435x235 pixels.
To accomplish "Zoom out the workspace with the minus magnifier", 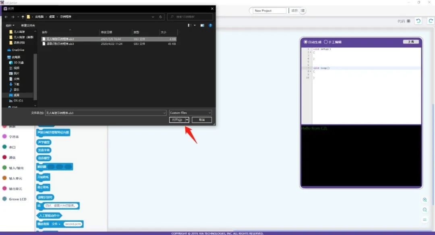I will (x=425, y=210).
